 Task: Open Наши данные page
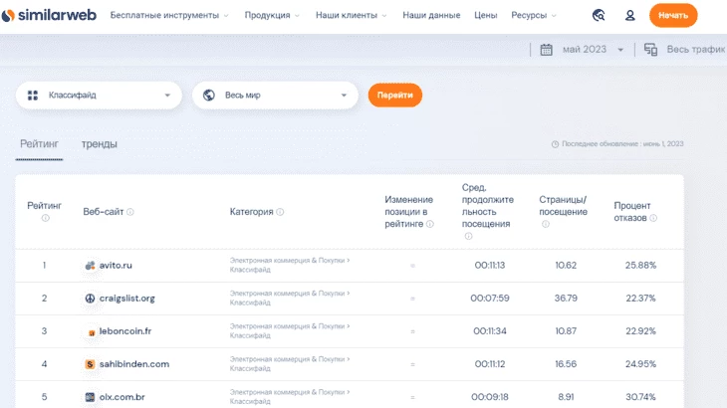point(431,15)
